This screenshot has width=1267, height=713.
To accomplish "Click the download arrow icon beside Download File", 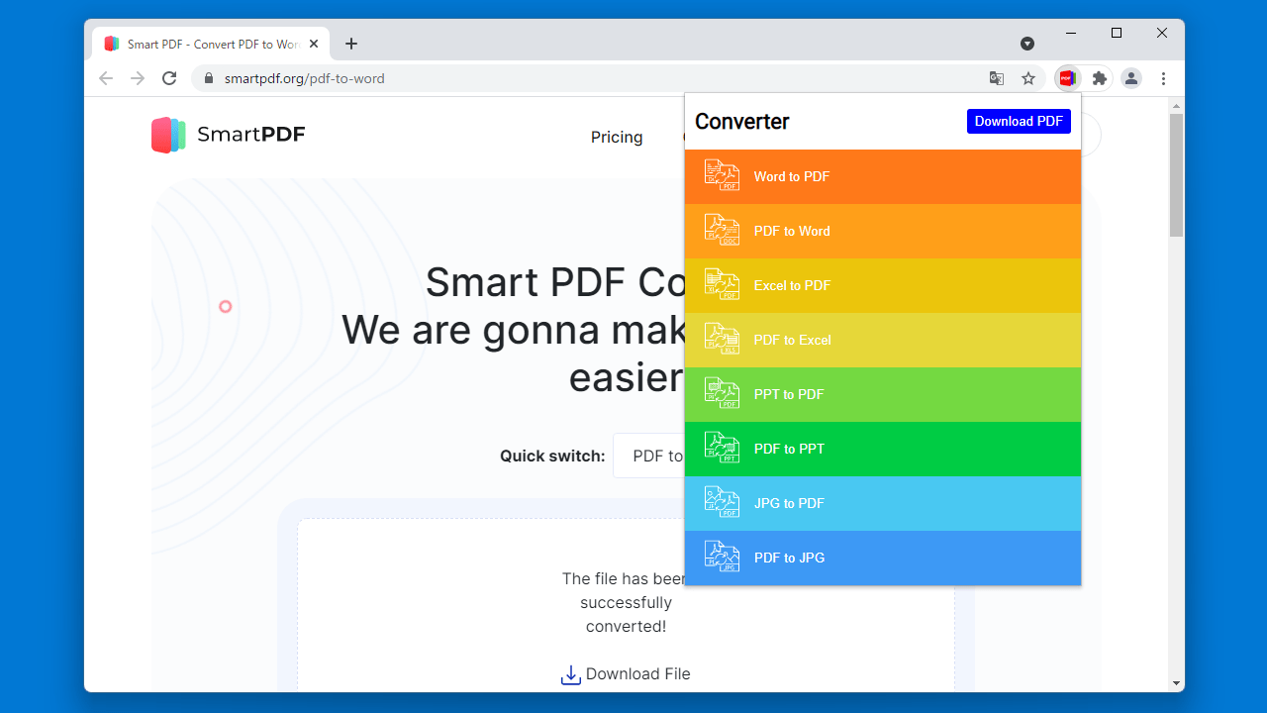I will [570, 674].
